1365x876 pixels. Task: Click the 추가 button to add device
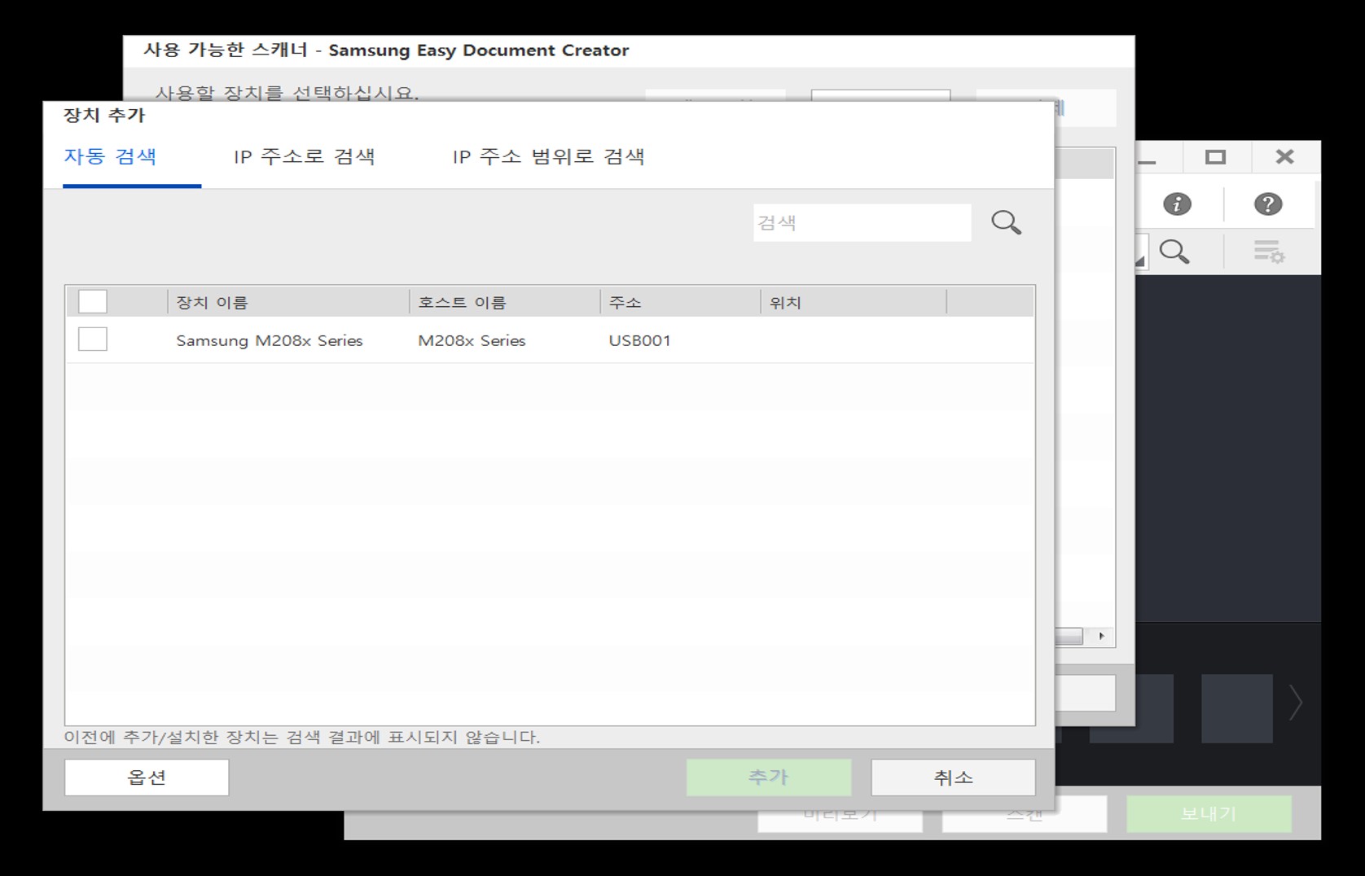769,777
